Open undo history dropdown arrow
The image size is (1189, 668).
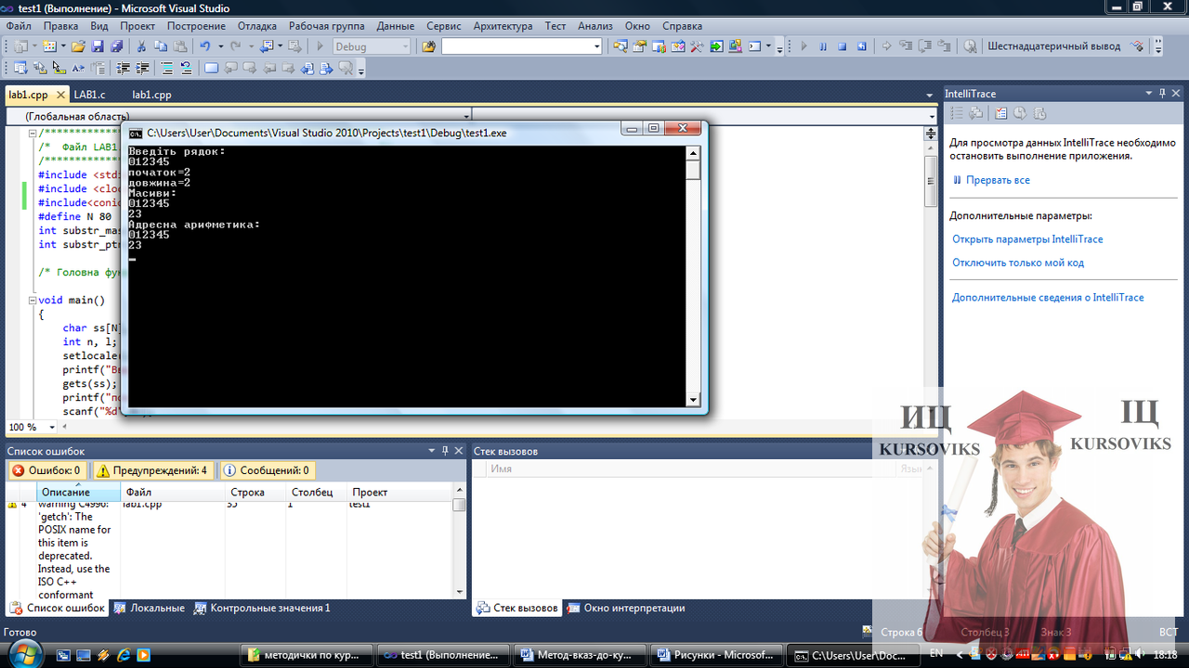click(x=220, y=46)
